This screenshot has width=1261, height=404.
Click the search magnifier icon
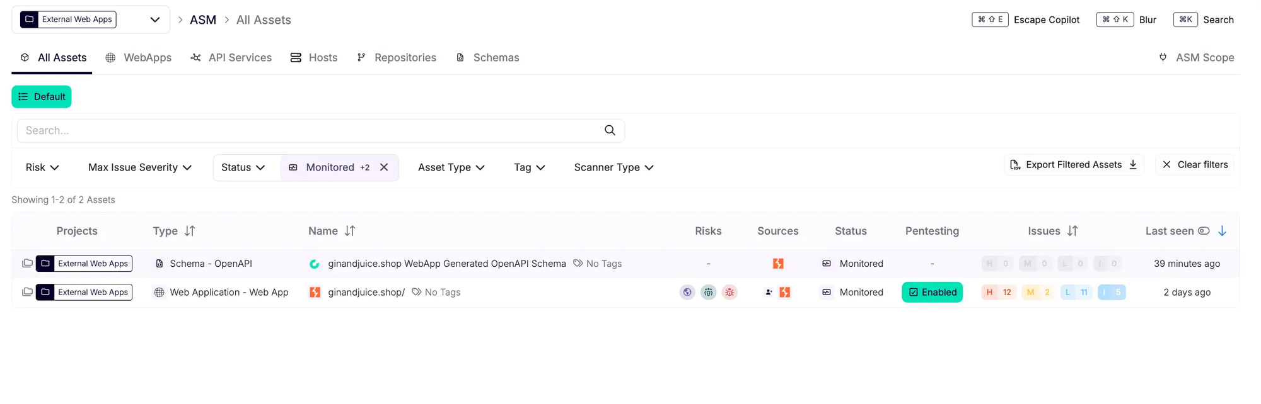[609, 130]
